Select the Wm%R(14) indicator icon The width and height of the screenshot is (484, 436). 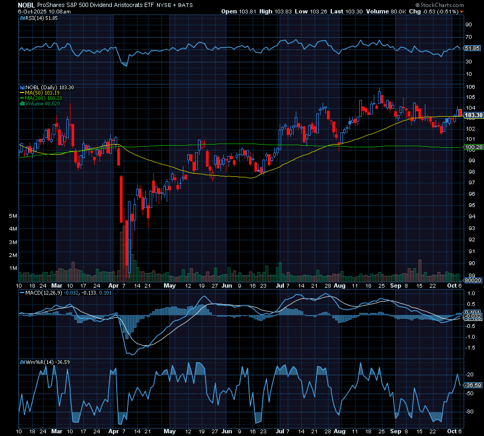[x=22, y=361]
